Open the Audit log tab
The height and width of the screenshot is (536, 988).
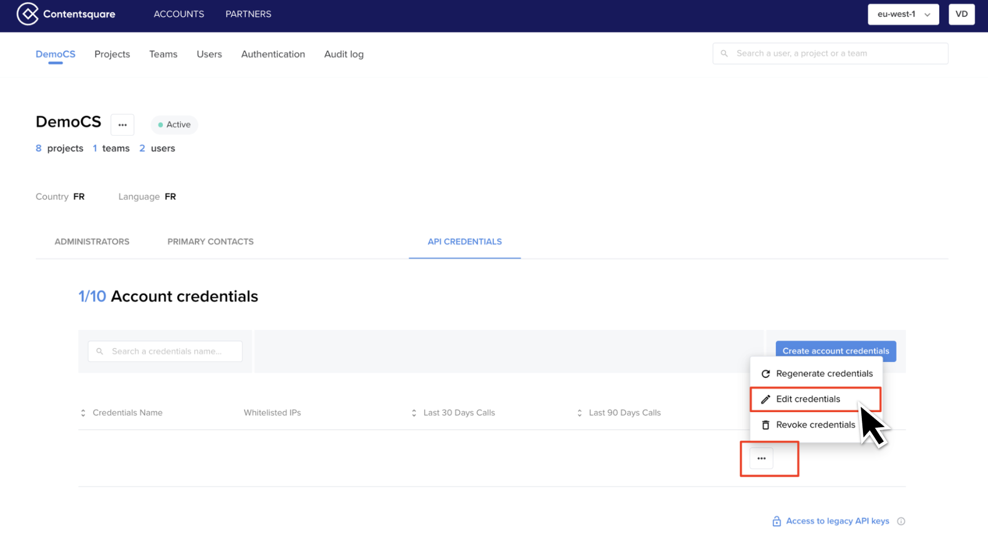[x=344, y=54]
